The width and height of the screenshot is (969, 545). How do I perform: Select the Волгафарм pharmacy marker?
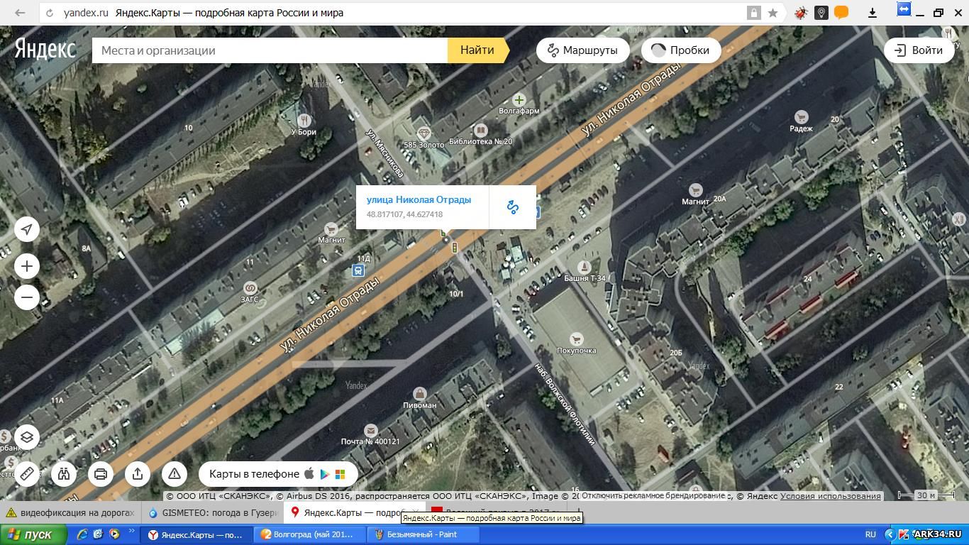click(519, 100)
